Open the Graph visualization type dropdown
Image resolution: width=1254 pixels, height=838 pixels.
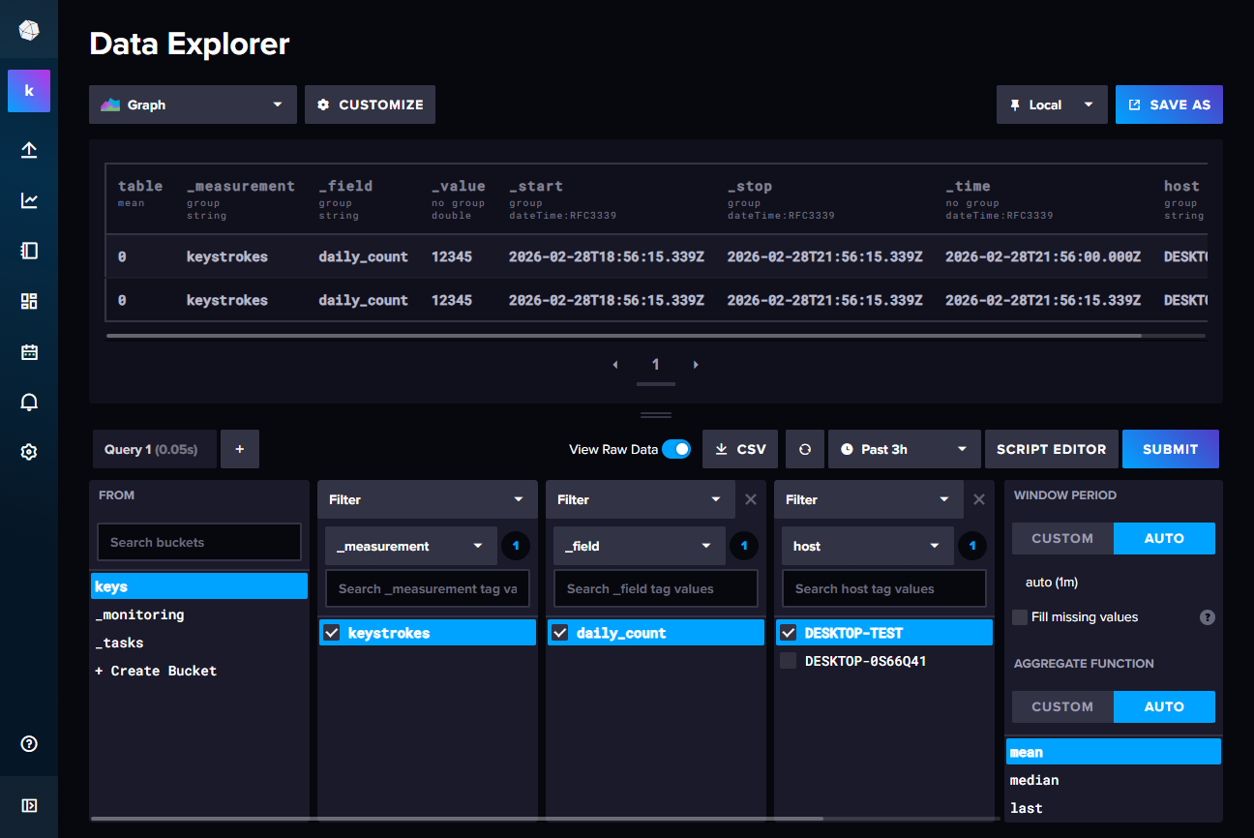click(193, 104)
